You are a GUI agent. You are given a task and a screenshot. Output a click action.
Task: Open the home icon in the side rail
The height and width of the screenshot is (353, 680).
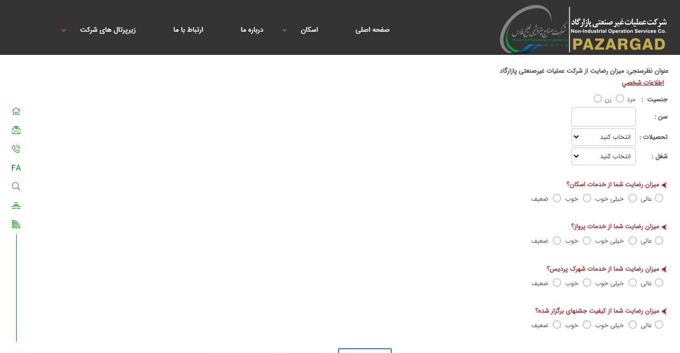coord(16,111)
